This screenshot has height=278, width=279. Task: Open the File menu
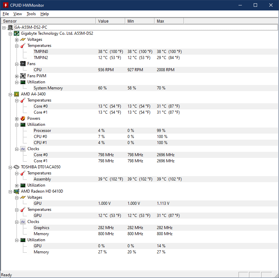pyautogui.click(x=6, y=14)
